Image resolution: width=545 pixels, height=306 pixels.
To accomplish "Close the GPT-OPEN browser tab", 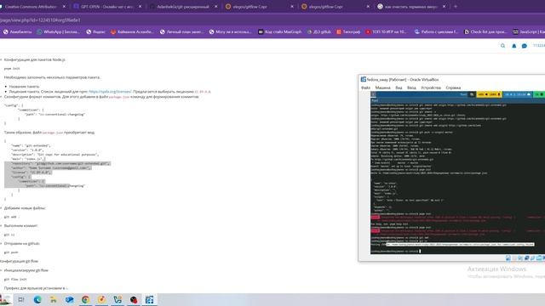I will [140, 7].
